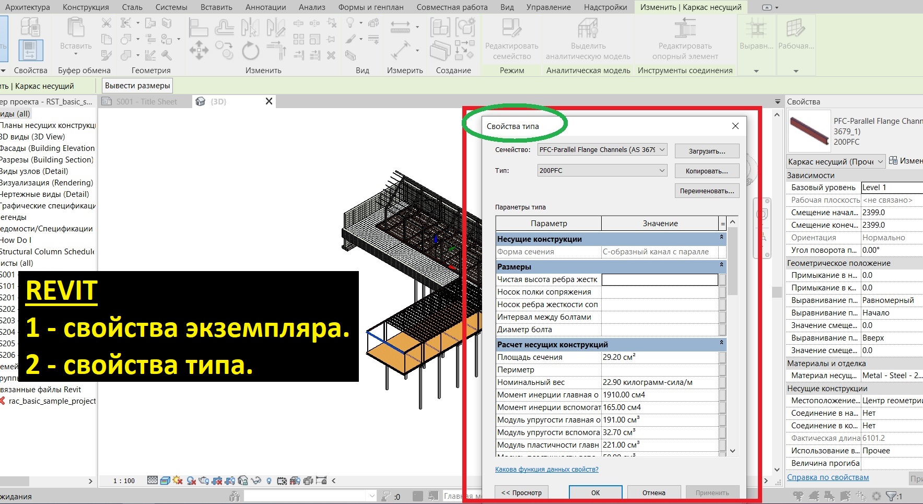923x504 pixels.
Task: Open the link Какова функция данных свойств
Action: (x=546, y=469)
